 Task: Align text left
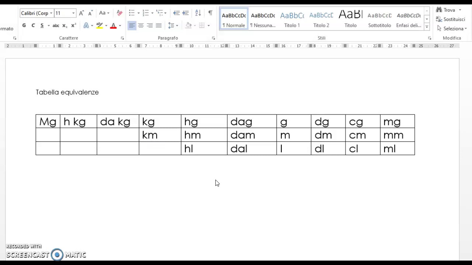132,25
